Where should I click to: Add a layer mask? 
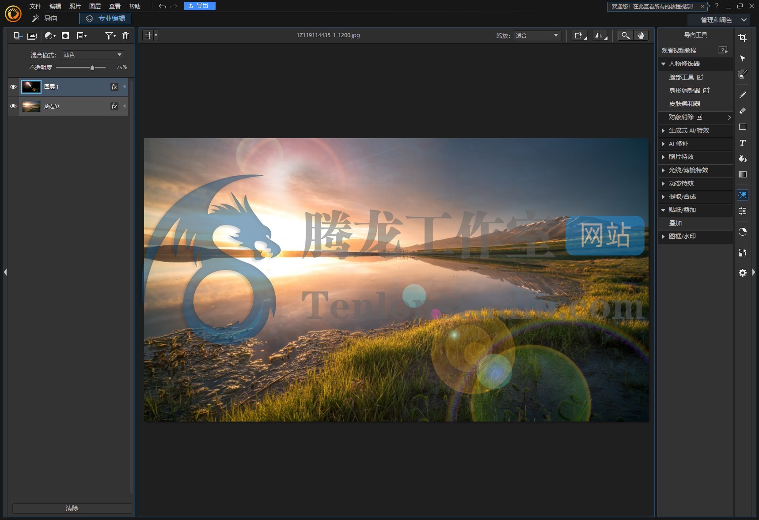(x=65, y=36)
